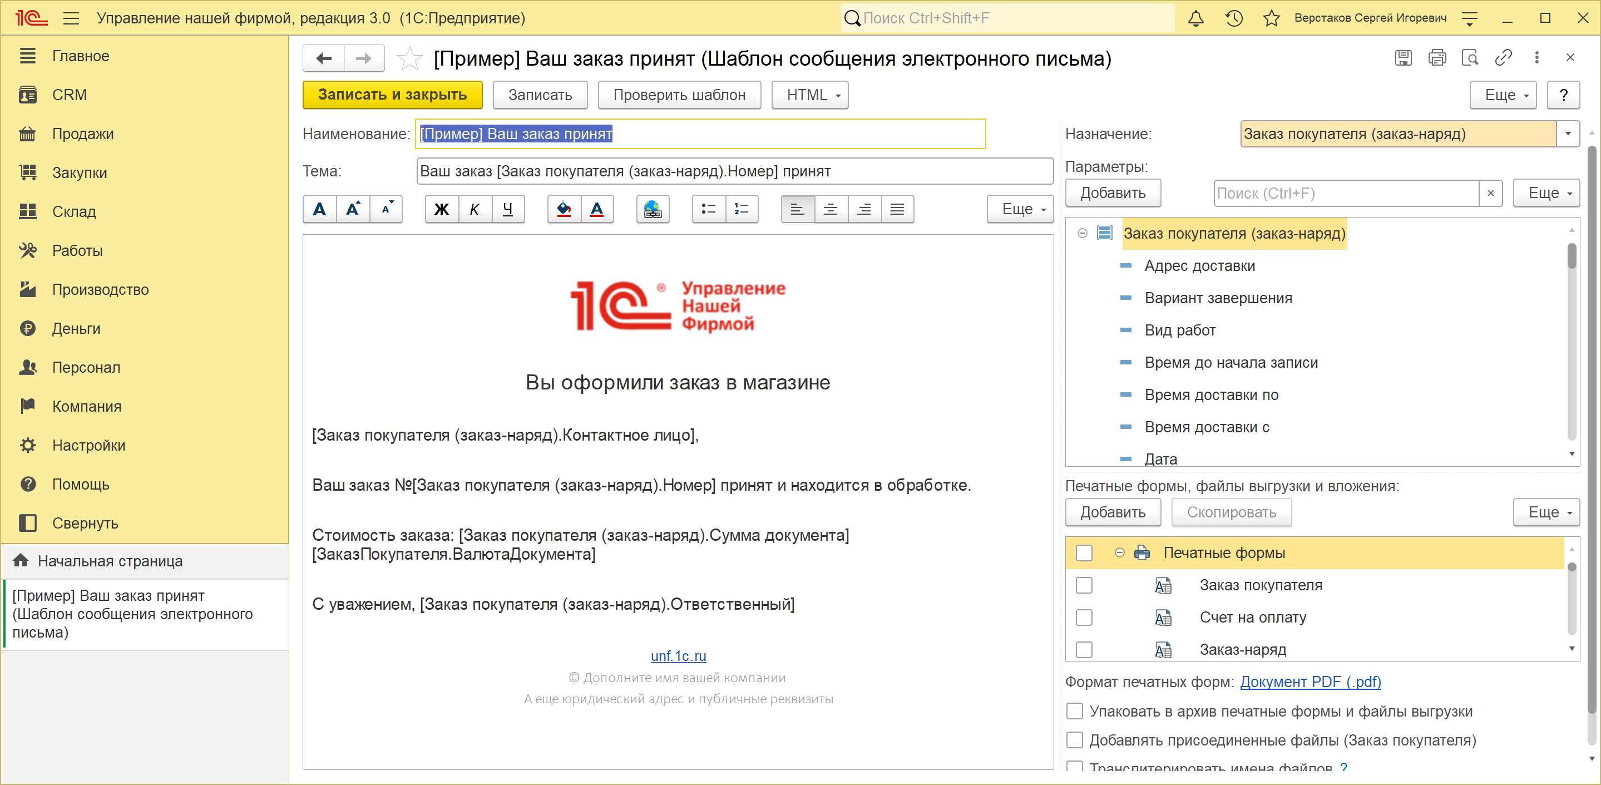
Task: Open the editor toolbar Еще dropdown
Action: coord(1020,209)
